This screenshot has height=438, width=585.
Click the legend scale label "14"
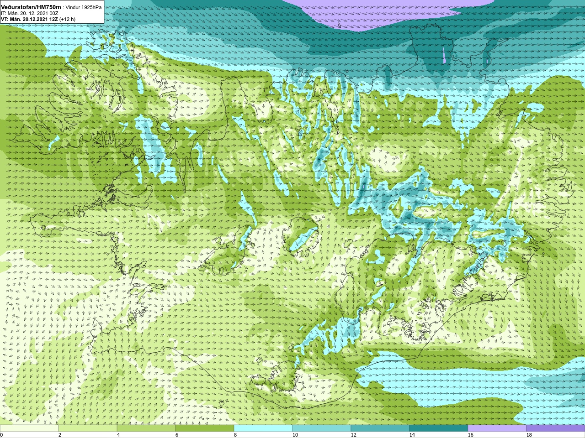412,435
